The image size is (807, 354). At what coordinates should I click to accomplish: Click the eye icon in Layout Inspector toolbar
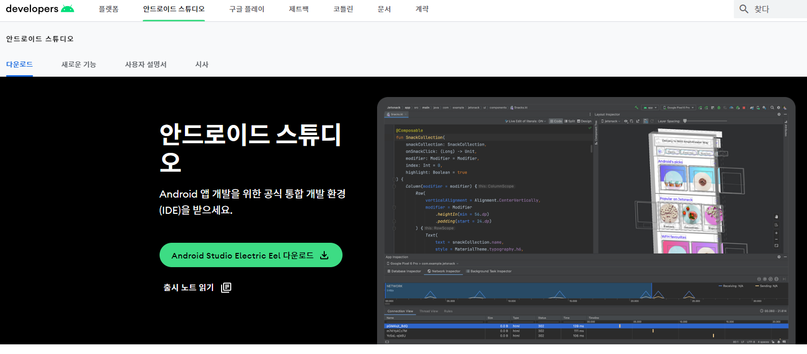[x=627, y=121]
